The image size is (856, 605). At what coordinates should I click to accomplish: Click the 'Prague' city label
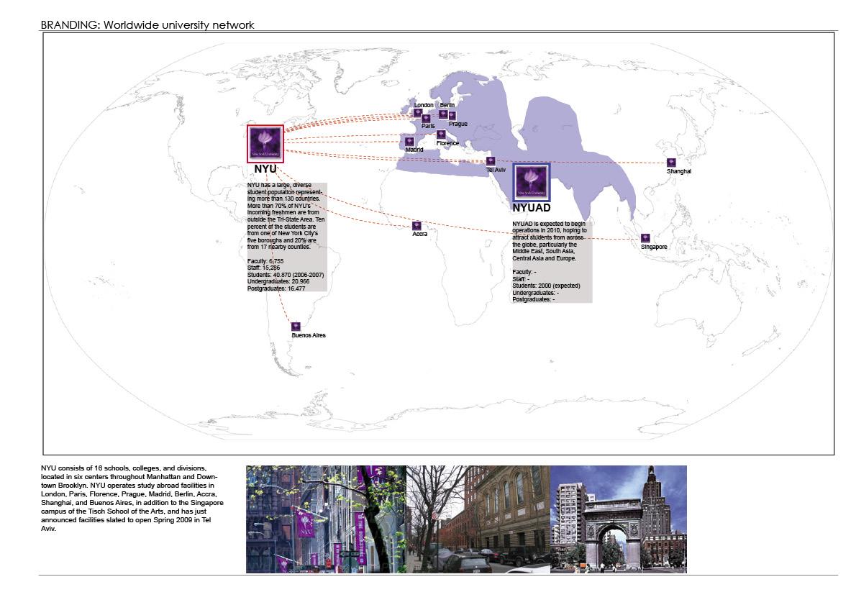pyautogui.click(x=458, y=124)
